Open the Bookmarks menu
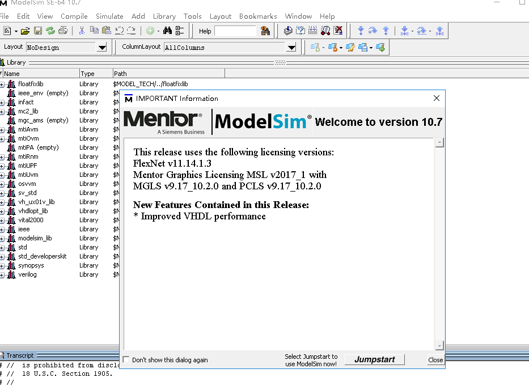529x390 pixels. coord(258,16)
